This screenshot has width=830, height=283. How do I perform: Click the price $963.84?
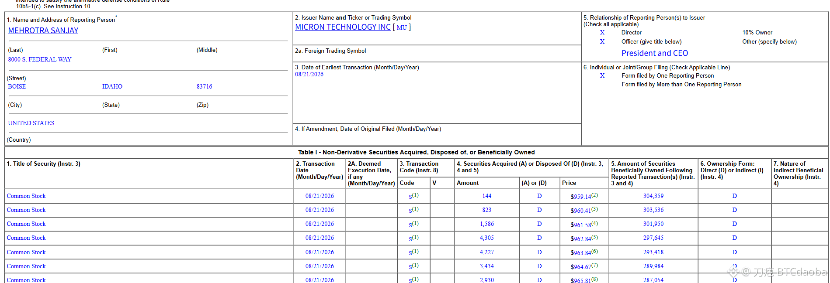coord(581,253)
